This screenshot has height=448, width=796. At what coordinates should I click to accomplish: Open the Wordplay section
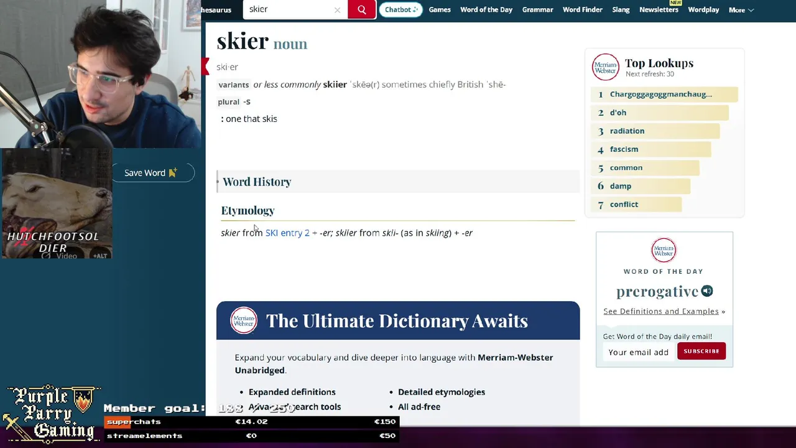pos(703,9)
